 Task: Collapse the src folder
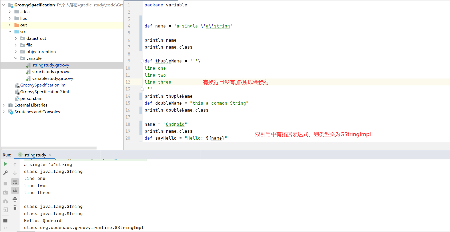(10, 32)
